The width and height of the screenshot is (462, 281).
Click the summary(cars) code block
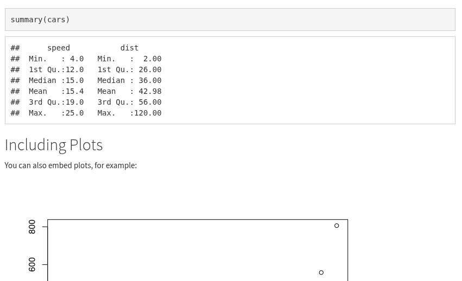point(40,20)
